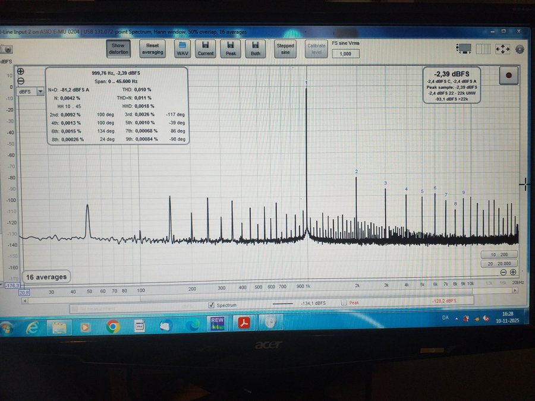Enable the Peak trace checkbox
The width and height of the screenshot is (535, 401).
(344, 303)
